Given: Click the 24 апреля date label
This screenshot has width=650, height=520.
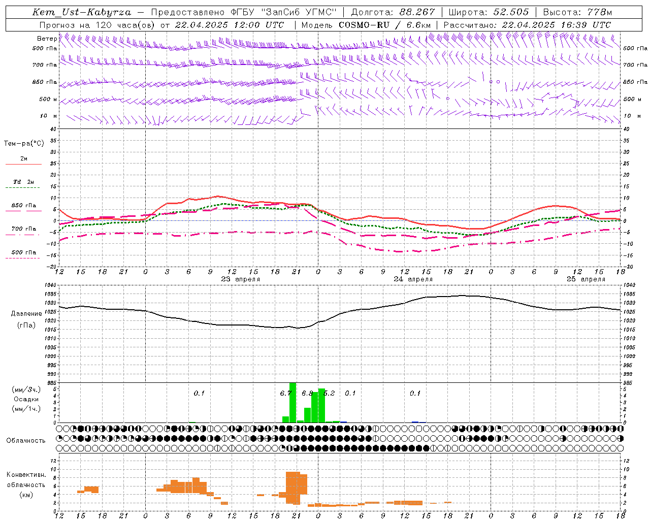Looking at the screenshot, I should (x=413, y=279).
